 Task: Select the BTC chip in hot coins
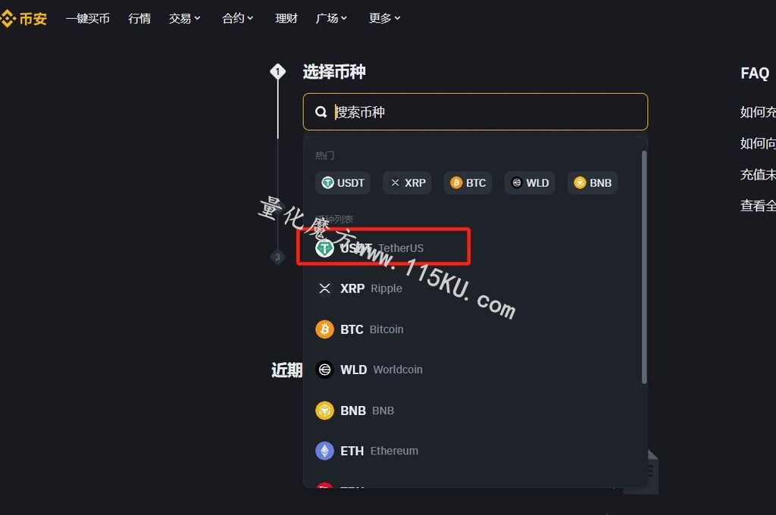click(x=468, y=183)
